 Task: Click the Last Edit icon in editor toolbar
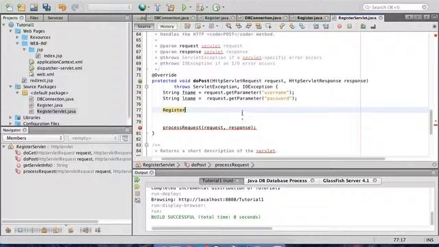pos(187,26)
